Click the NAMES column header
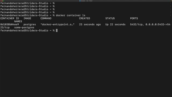This screenshot has width=172, height=97. pyautogui.click(x=18, y=22)
